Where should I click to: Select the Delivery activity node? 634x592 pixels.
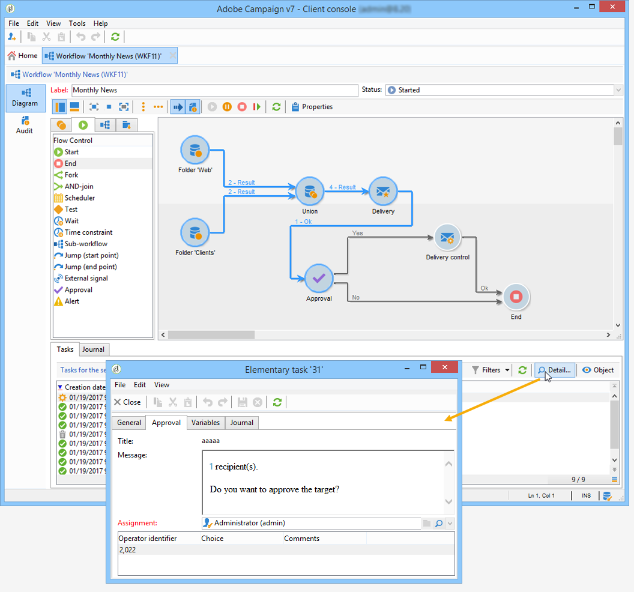click(x=383, y=192)
